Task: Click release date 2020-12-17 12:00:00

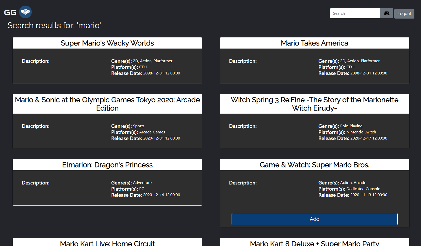Action: 369,138
